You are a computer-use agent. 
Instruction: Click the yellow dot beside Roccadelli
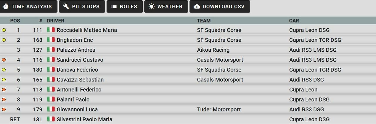tap(4, 30)
